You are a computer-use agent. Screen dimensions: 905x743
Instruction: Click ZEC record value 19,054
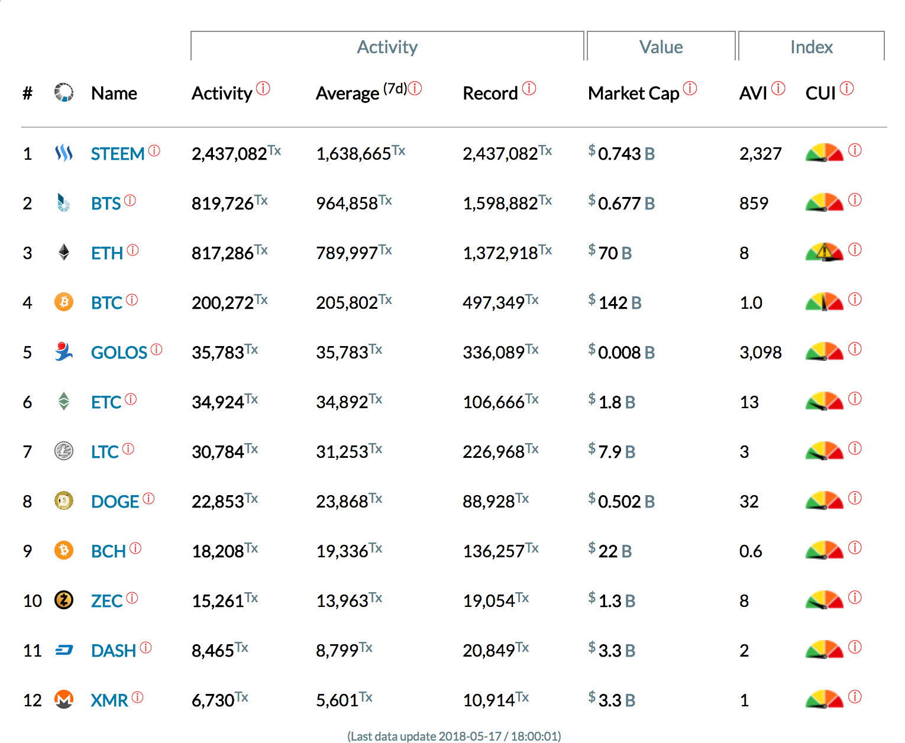(496, 600)
